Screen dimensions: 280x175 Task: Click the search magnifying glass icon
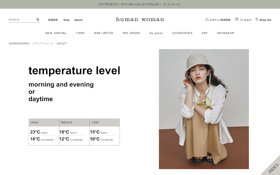(x=38, y=19)
